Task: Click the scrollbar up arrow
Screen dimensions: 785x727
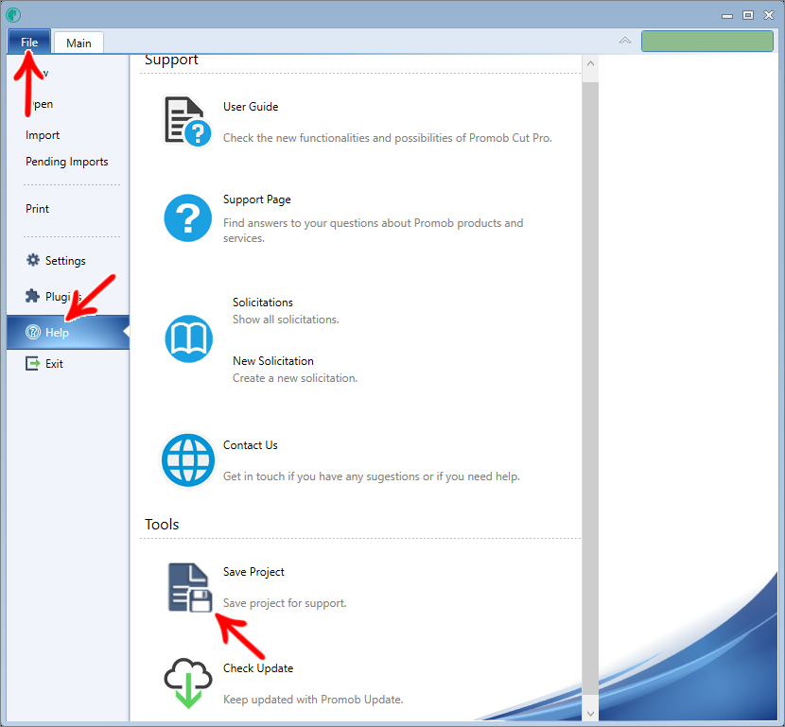Action: point(590,63)
